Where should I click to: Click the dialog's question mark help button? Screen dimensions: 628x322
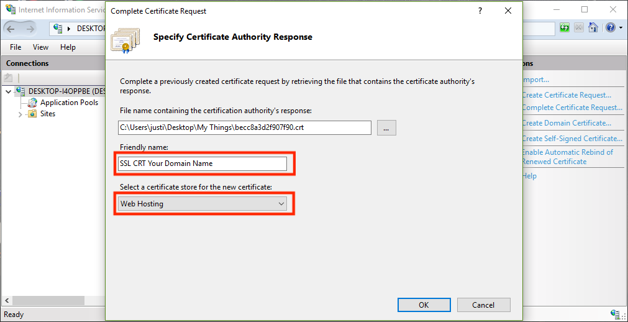point(480,11)
